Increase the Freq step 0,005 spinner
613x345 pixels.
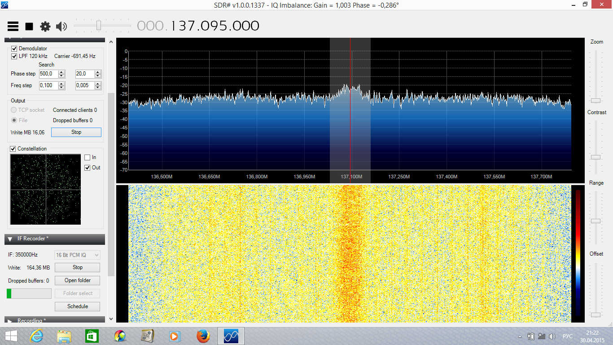[98, 84]
